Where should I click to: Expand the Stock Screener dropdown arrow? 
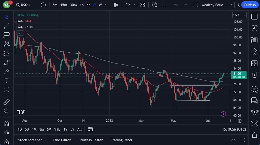click(46, 140)
